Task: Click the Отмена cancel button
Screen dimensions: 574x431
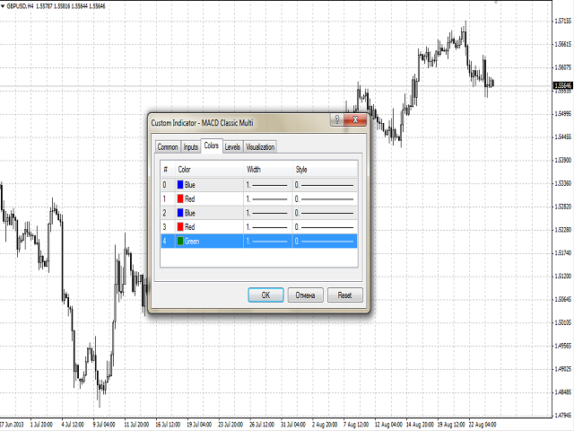Action: click(305, 295)
